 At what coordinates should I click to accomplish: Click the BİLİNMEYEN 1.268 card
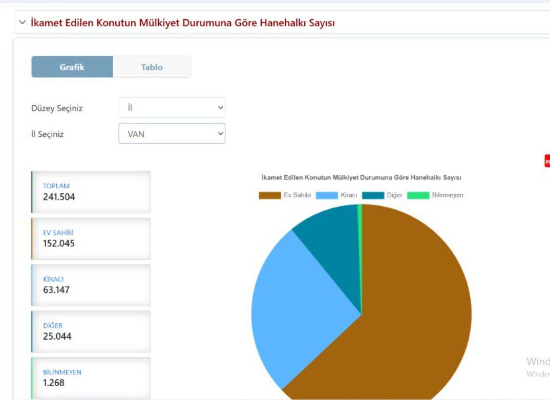[91, 379]
